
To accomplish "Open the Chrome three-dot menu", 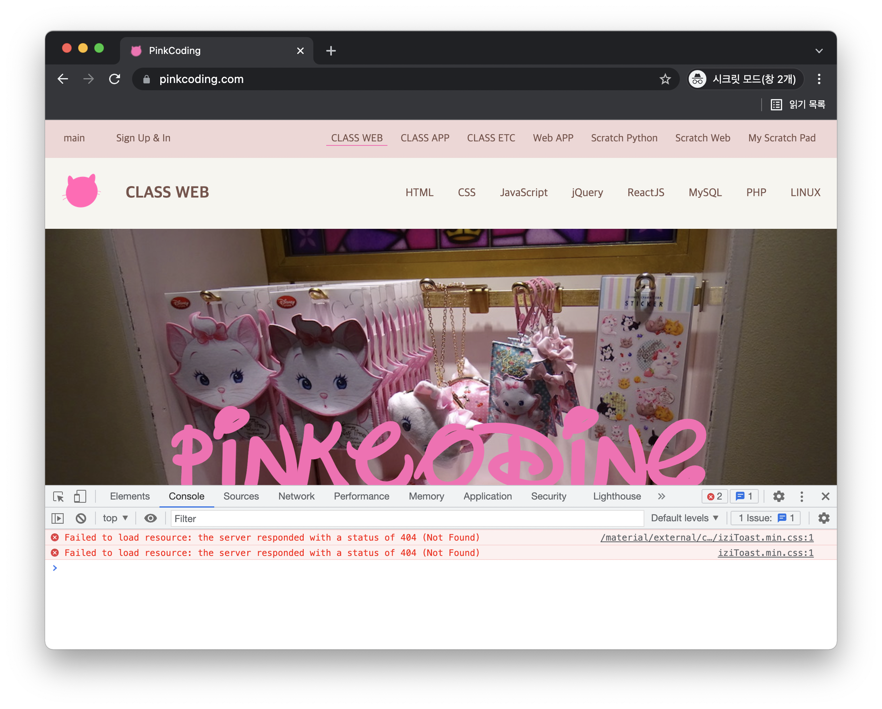I will click(819, 79).
